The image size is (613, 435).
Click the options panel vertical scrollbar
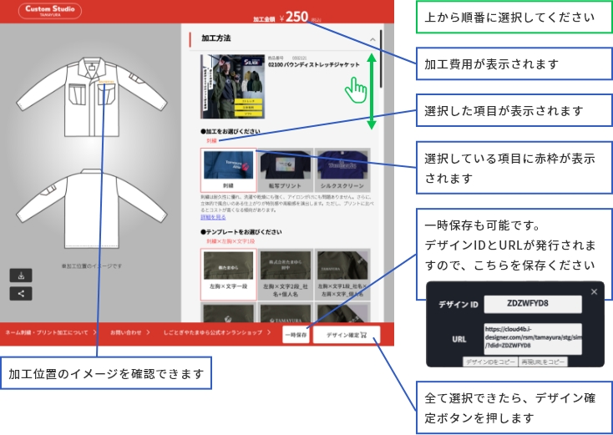click(381, 58)
